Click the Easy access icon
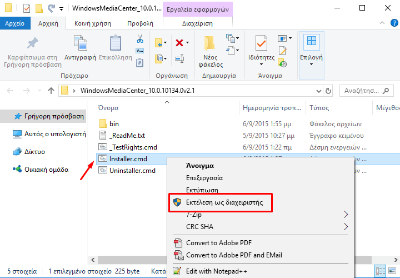This screenshot has height=278, width=400. coord(231,50)
